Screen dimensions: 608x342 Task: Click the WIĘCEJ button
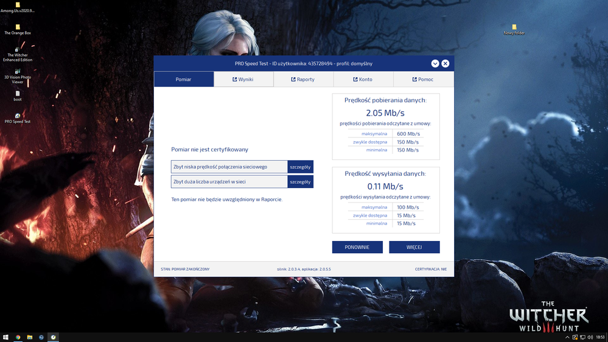tap(414, 247)
